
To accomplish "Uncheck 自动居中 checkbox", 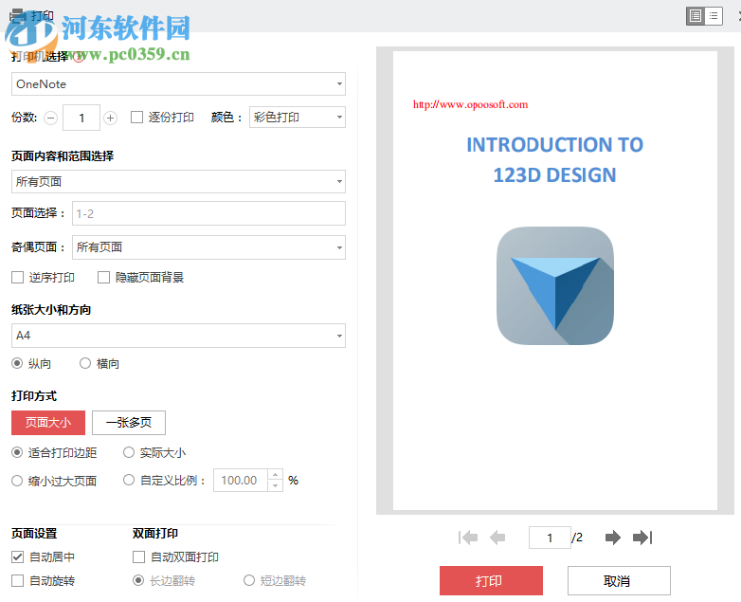I will pyautogui.click(x=17, y=557).
